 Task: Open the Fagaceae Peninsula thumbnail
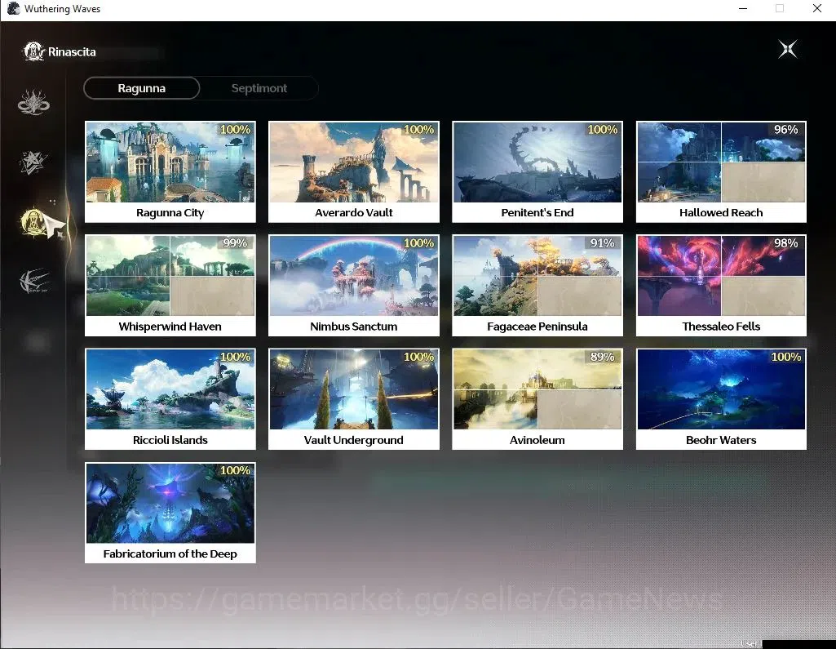click(537, 275)
